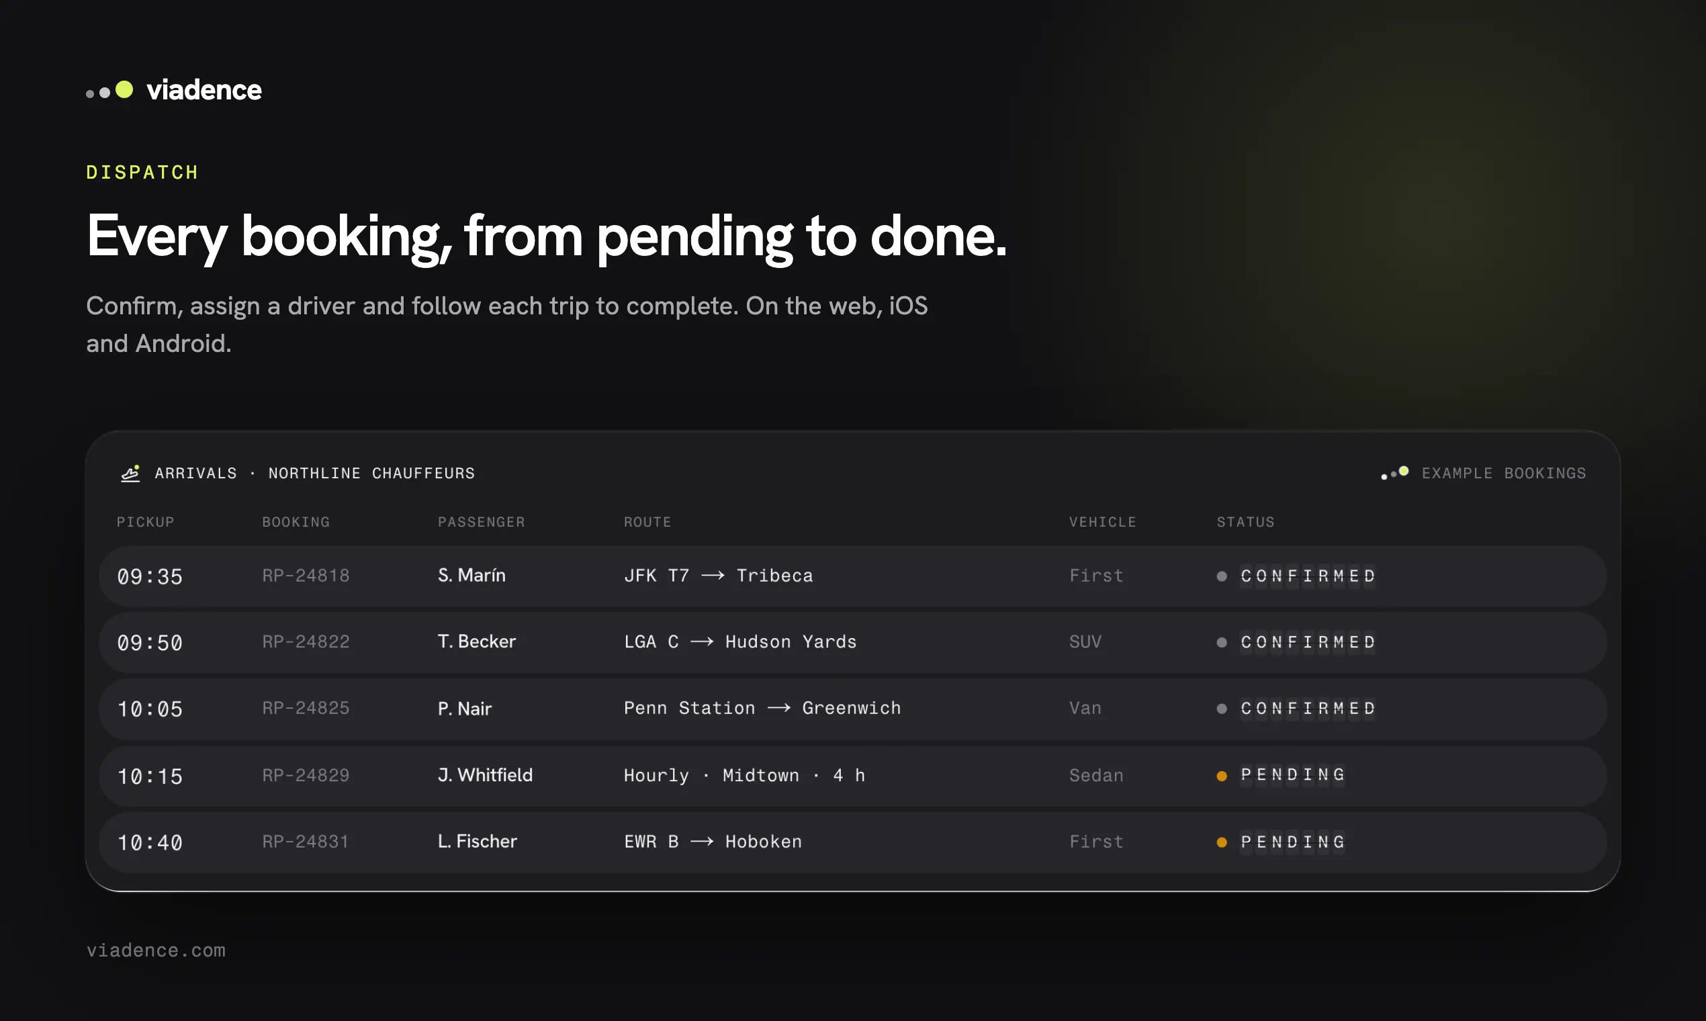Viewport: 1706px width, 1021px height.
Task: Click the arrow in JFK T7 to Tribeca route
Action: [x=713, y=575]
